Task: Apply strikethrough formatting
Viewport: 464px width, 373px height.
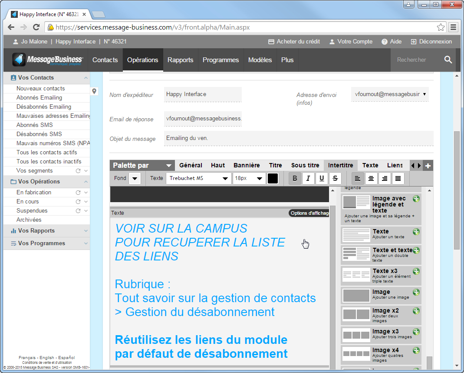Action: [x=335, y=178]
